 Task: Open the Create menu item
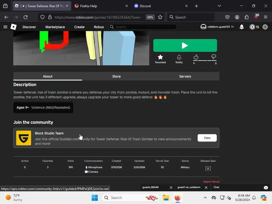79,27
